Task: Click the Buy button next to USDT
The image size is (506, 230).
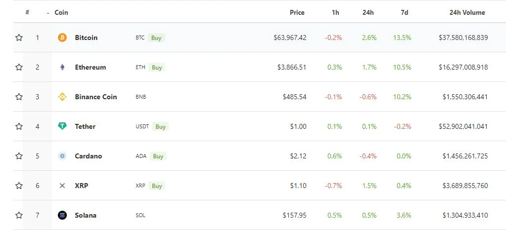Action: [x=160, y=126]
